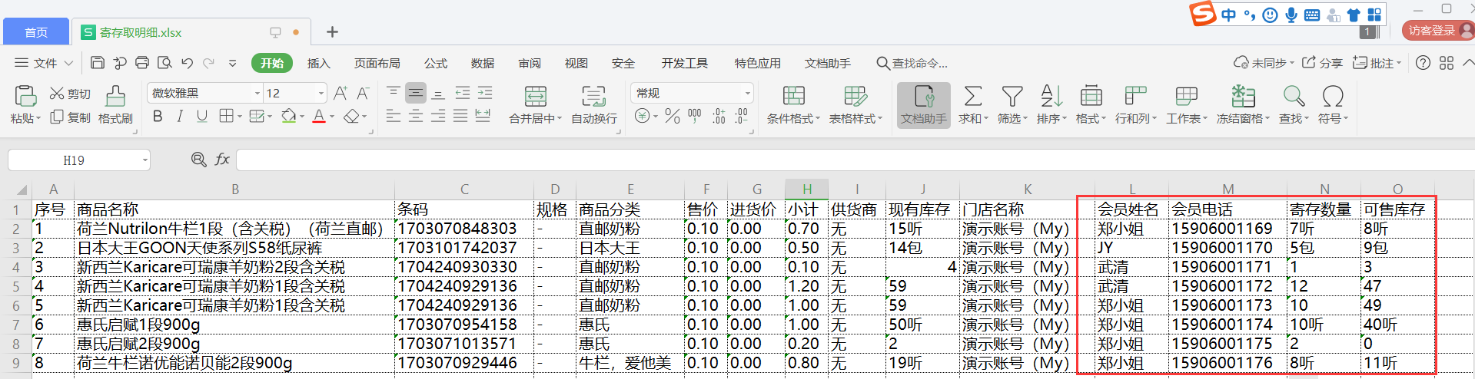
Task: Toggle Underline formatting
Action: tap(201, 116)
